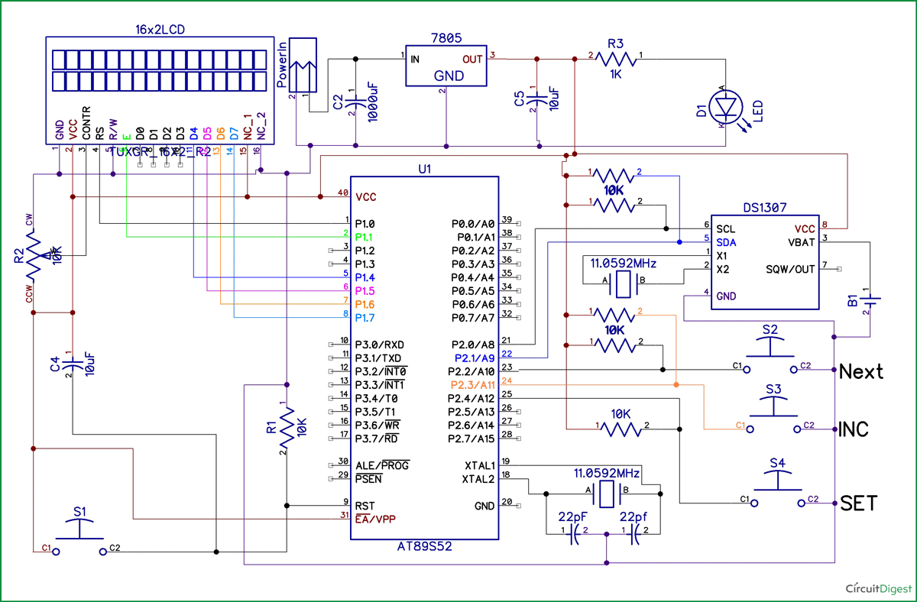Click the LCD character display grid

point(160,69)
